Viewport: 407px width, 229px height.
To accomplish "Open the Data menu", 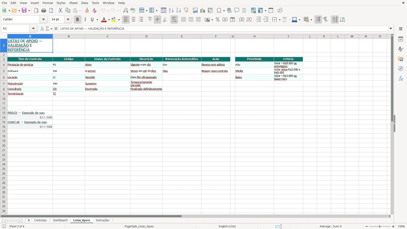I will tap(84, 3).
